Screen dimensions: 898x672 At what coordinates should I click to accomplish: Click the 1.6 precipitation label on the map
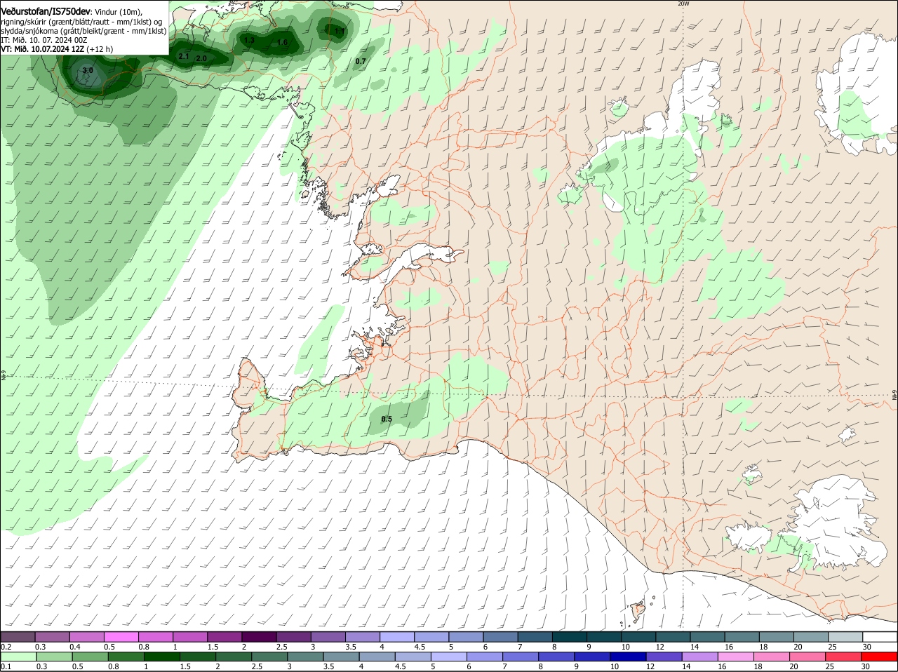(x=283, y=43)
